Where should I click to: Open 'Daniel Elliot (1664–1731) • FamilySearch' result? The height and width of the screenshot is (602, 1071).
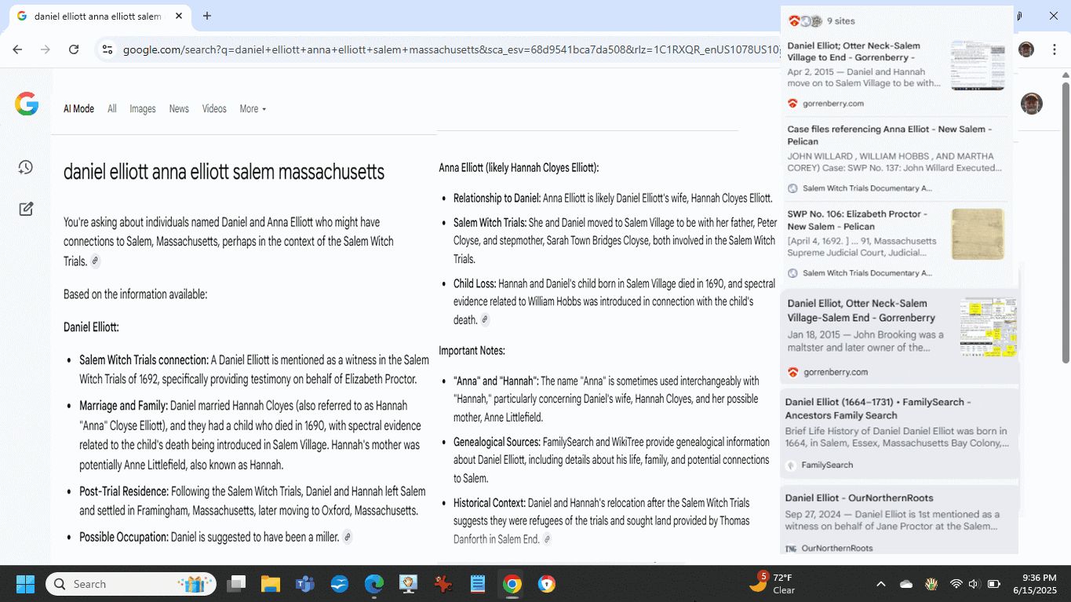880,408
